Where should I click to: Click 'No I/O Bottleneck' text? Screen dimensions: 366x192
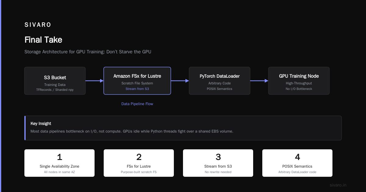coord(299,89)
